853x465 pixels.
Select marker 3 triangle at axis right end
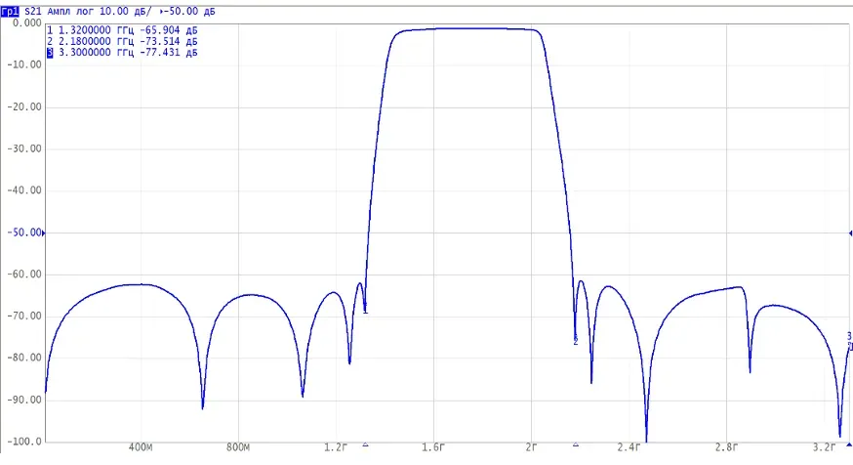click(849, 444)
